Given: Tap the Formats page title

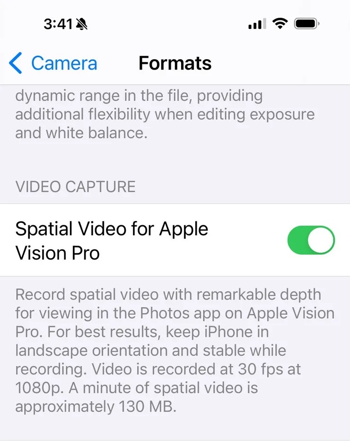Looking at the screenshot, I should pos(175,63).
